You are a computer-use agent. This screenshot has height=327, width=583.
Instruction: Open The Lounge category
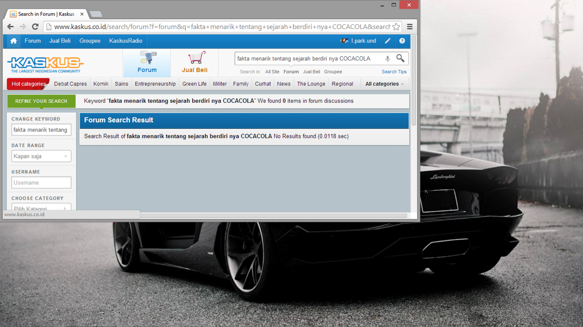[311, 84]
